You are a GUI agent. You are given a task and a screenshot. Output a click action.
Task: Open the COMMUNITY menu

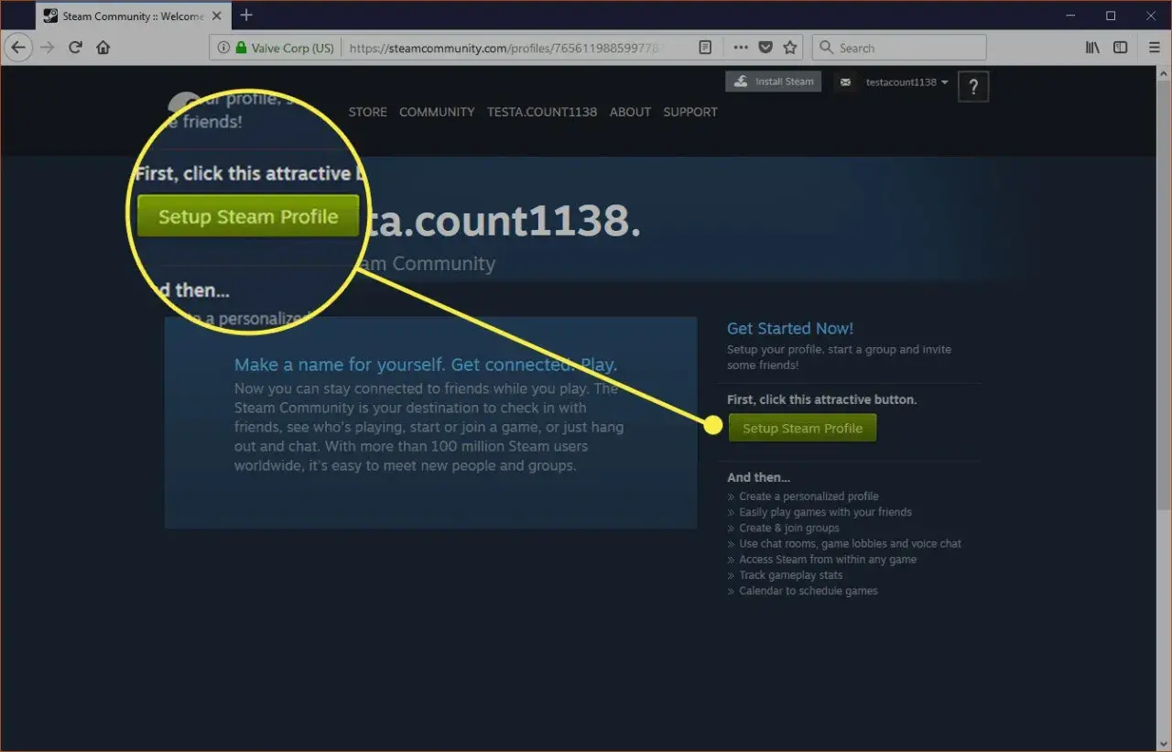click(437, 112)
